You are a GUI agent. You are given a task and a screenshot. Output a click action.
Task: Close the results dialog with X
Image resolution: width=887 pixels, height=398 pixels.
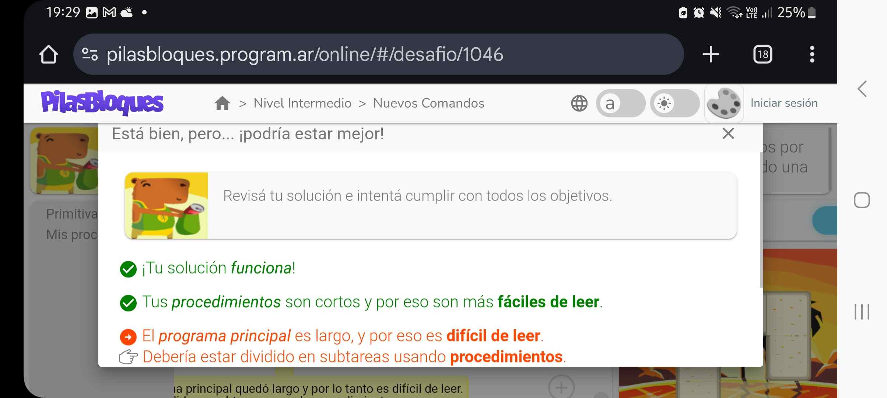pos(728,133)
